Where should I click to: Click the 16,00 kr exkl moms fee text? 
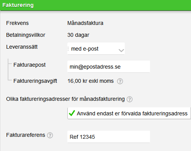coord(90,81)
